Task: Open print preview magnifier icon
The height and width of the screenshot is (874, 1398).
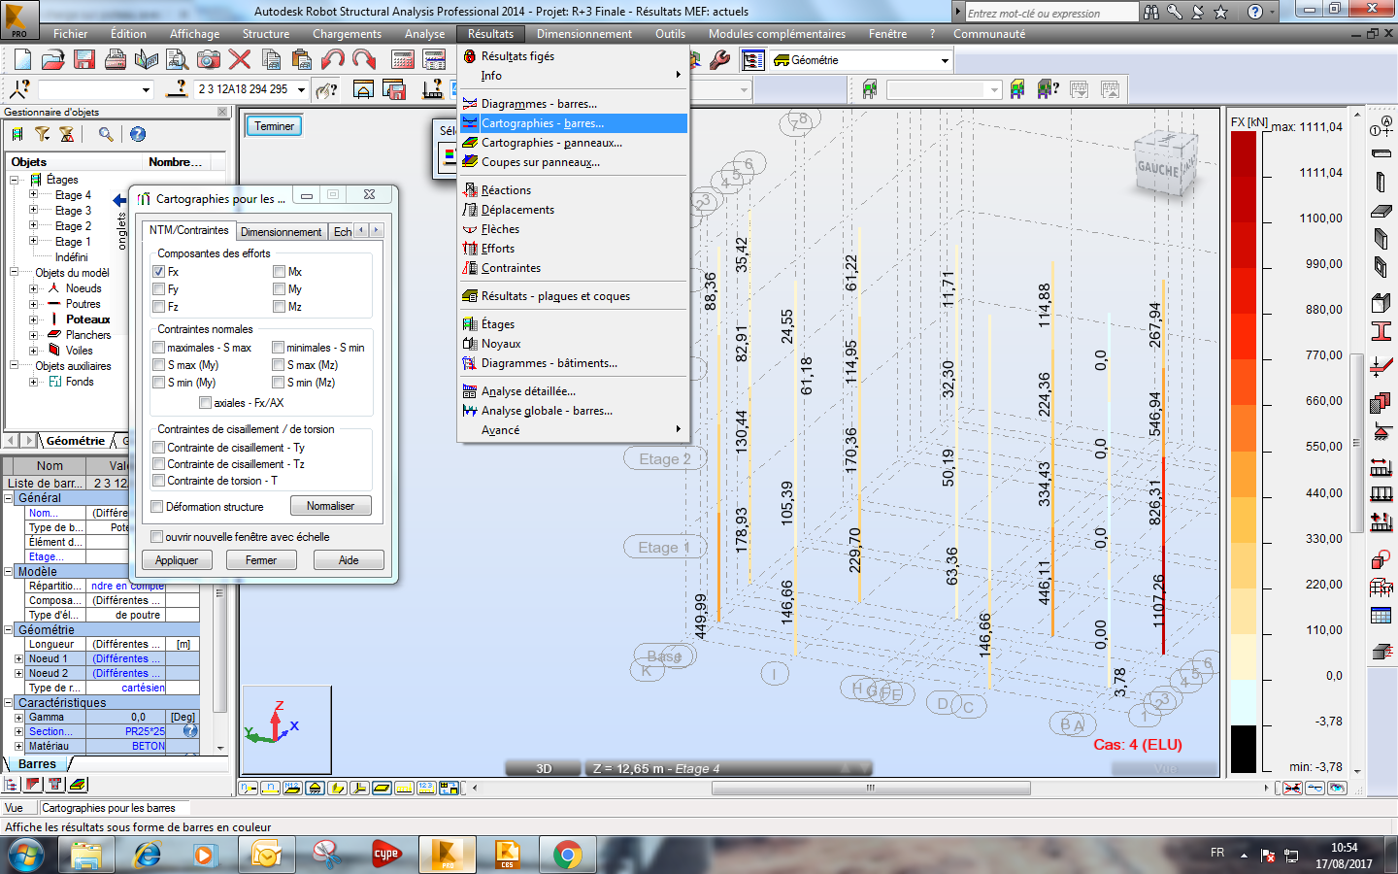Action: 178,60
